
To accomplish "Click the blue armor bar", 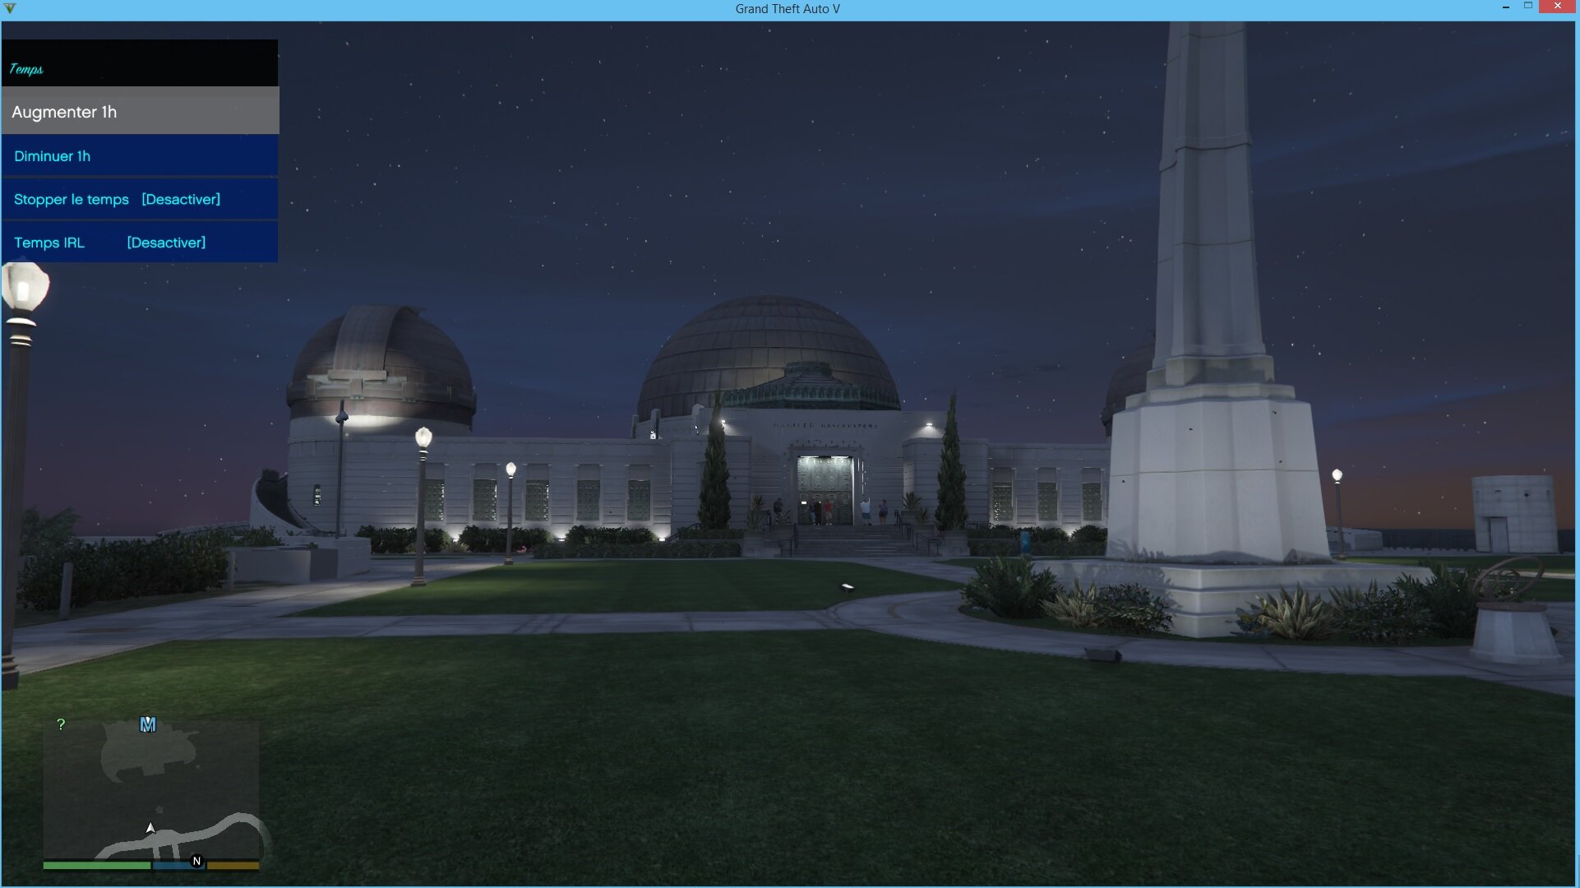I will point(171,865).
